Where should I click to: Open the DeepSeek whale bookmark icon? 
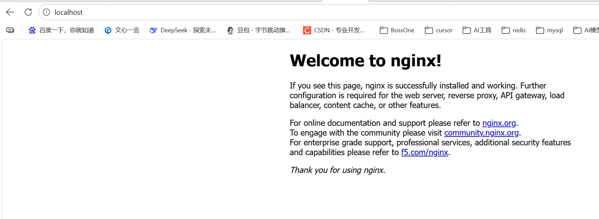153,30
